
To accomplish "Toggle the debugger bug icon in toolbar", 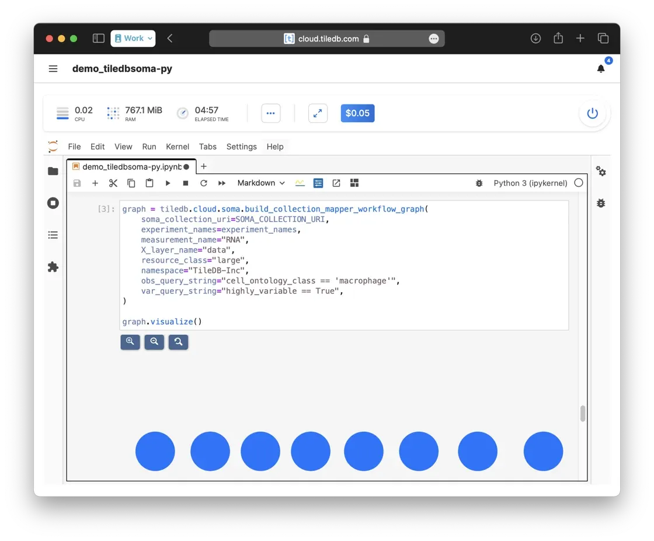I will click(479, 183).
